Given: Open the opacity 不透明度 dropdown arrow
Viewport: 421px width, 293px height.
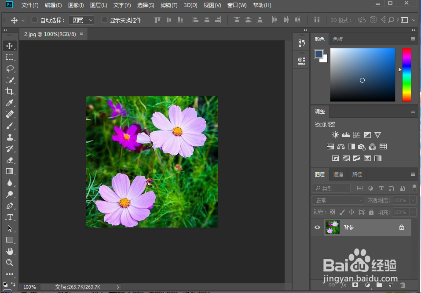Looking at the screenshot, I should click(x=413, y=200).
